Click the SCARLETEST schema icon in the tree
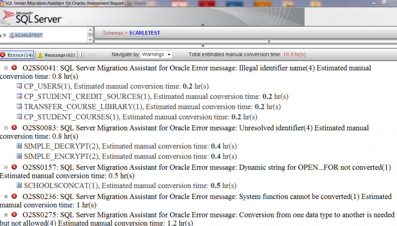The width and height of the screenshot is (397, 226). point(11,35)
